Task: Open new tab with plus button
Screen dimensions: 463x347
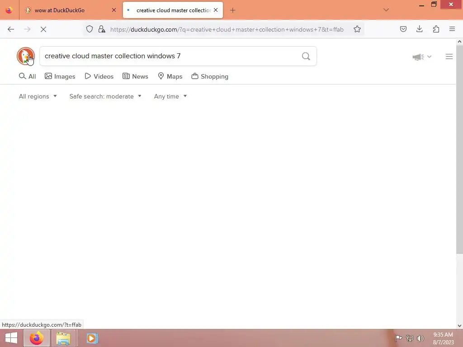Action: (232, 10)
